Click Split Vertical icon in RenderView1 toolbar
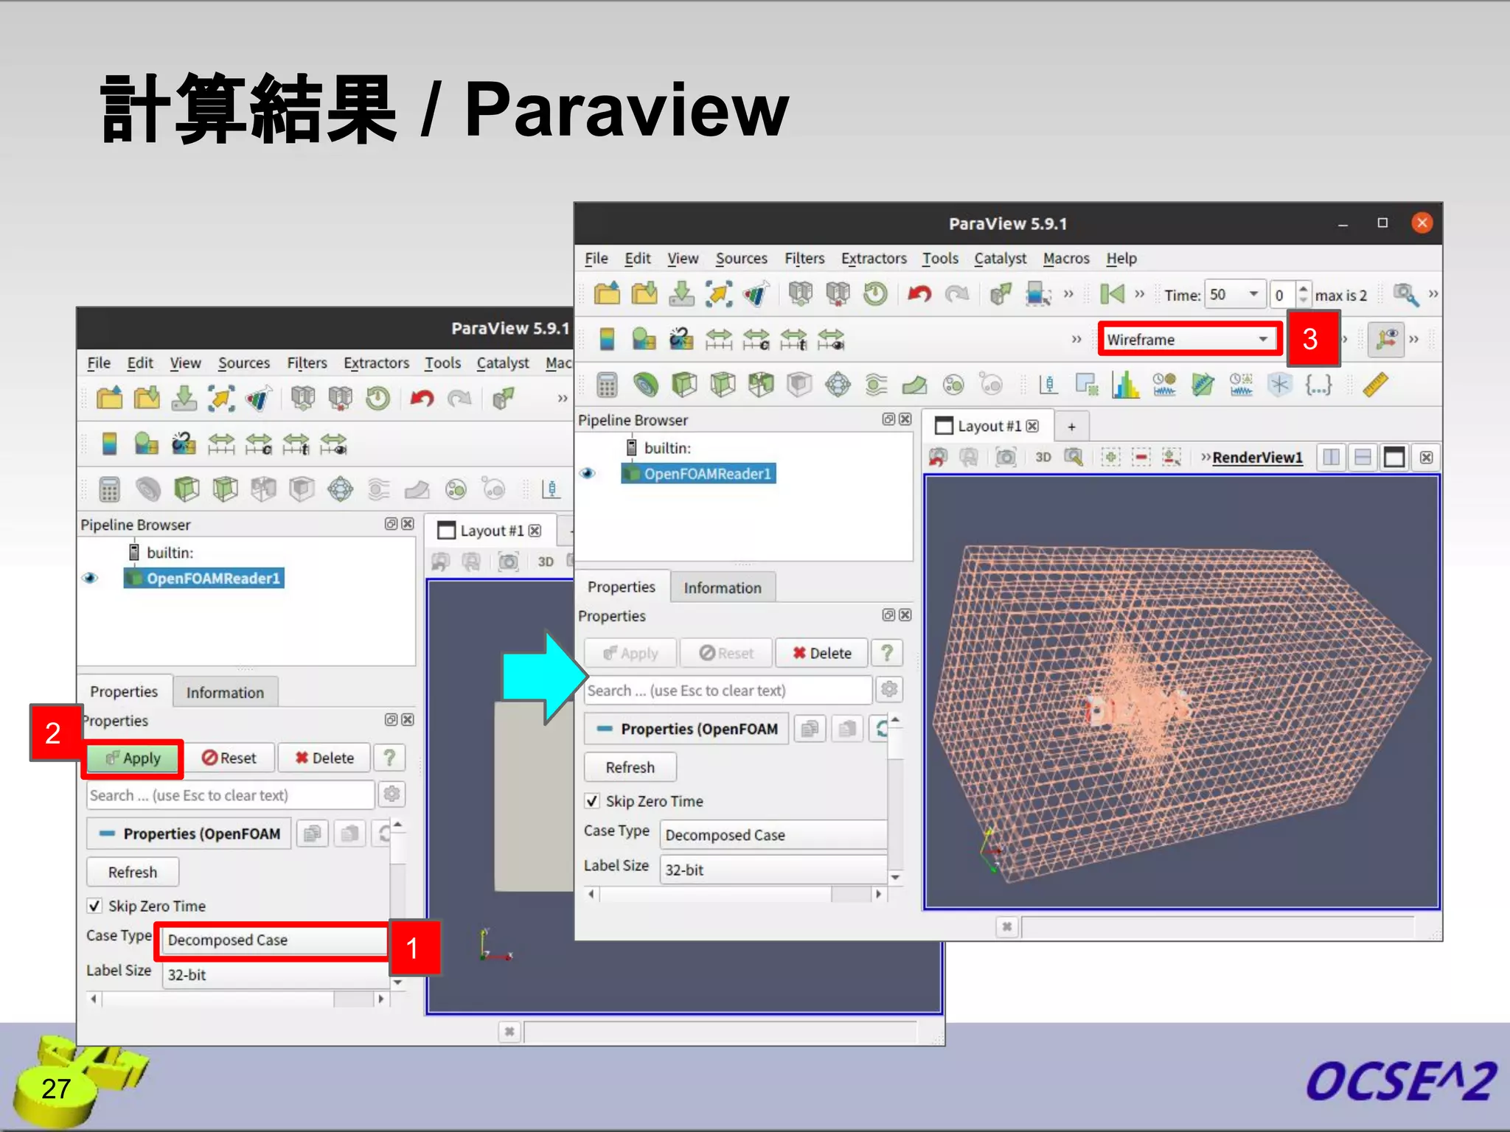Viewport: 1510px width, 1132px height. [1363, 457]
